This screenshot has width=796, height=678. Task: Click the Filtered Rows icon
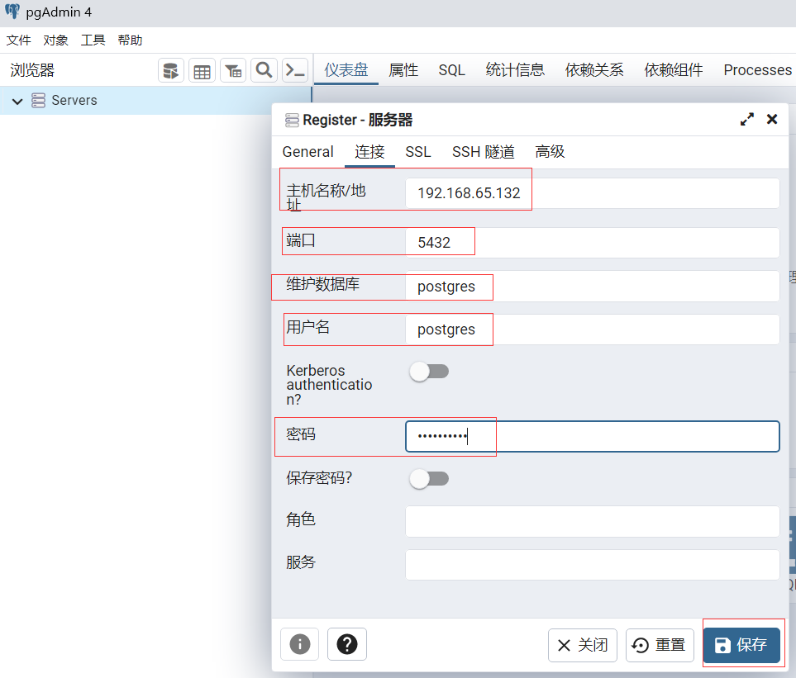(x=233, y=70)
